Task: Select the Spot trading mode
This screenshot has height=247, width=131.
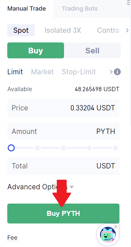Action: pos(21,30)
